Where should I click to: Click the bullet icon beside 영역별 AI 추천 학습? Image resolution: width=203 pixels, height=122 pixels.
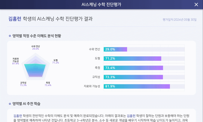click(10, 103)
